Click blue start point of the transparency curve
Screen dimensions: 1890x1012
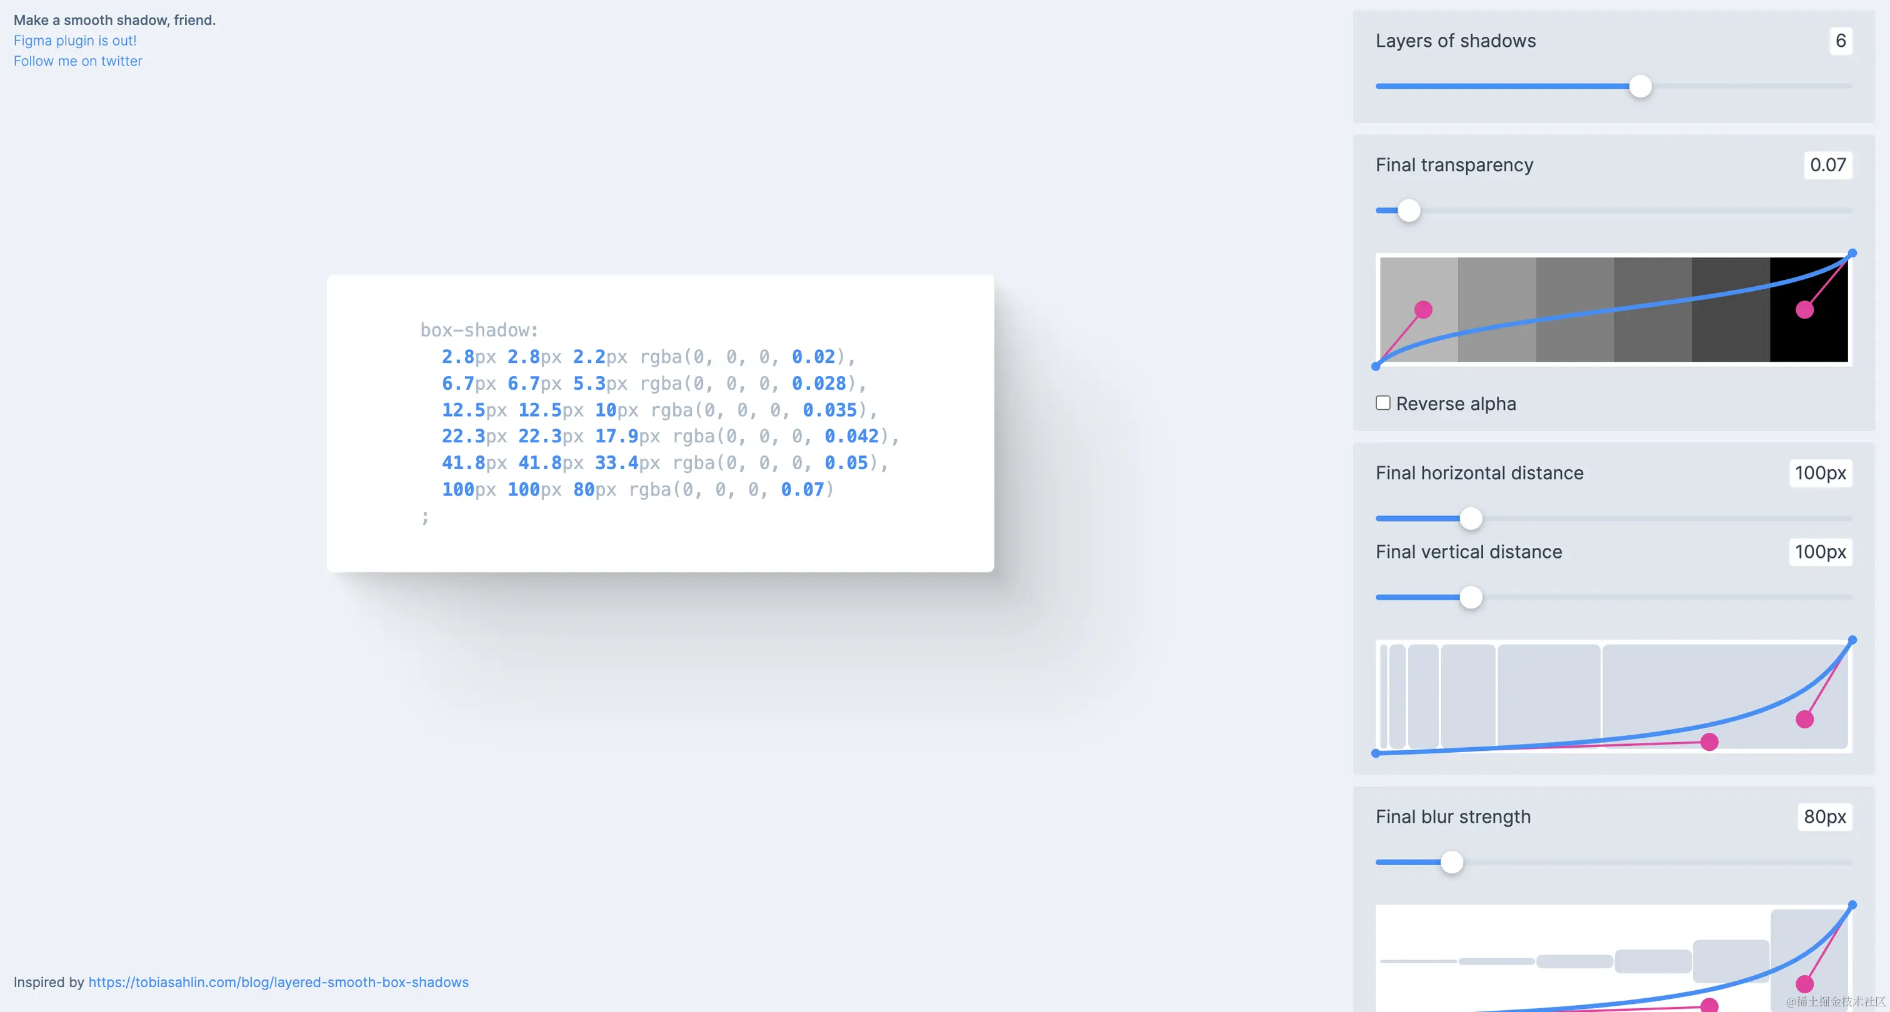(x=1376, y=366)
